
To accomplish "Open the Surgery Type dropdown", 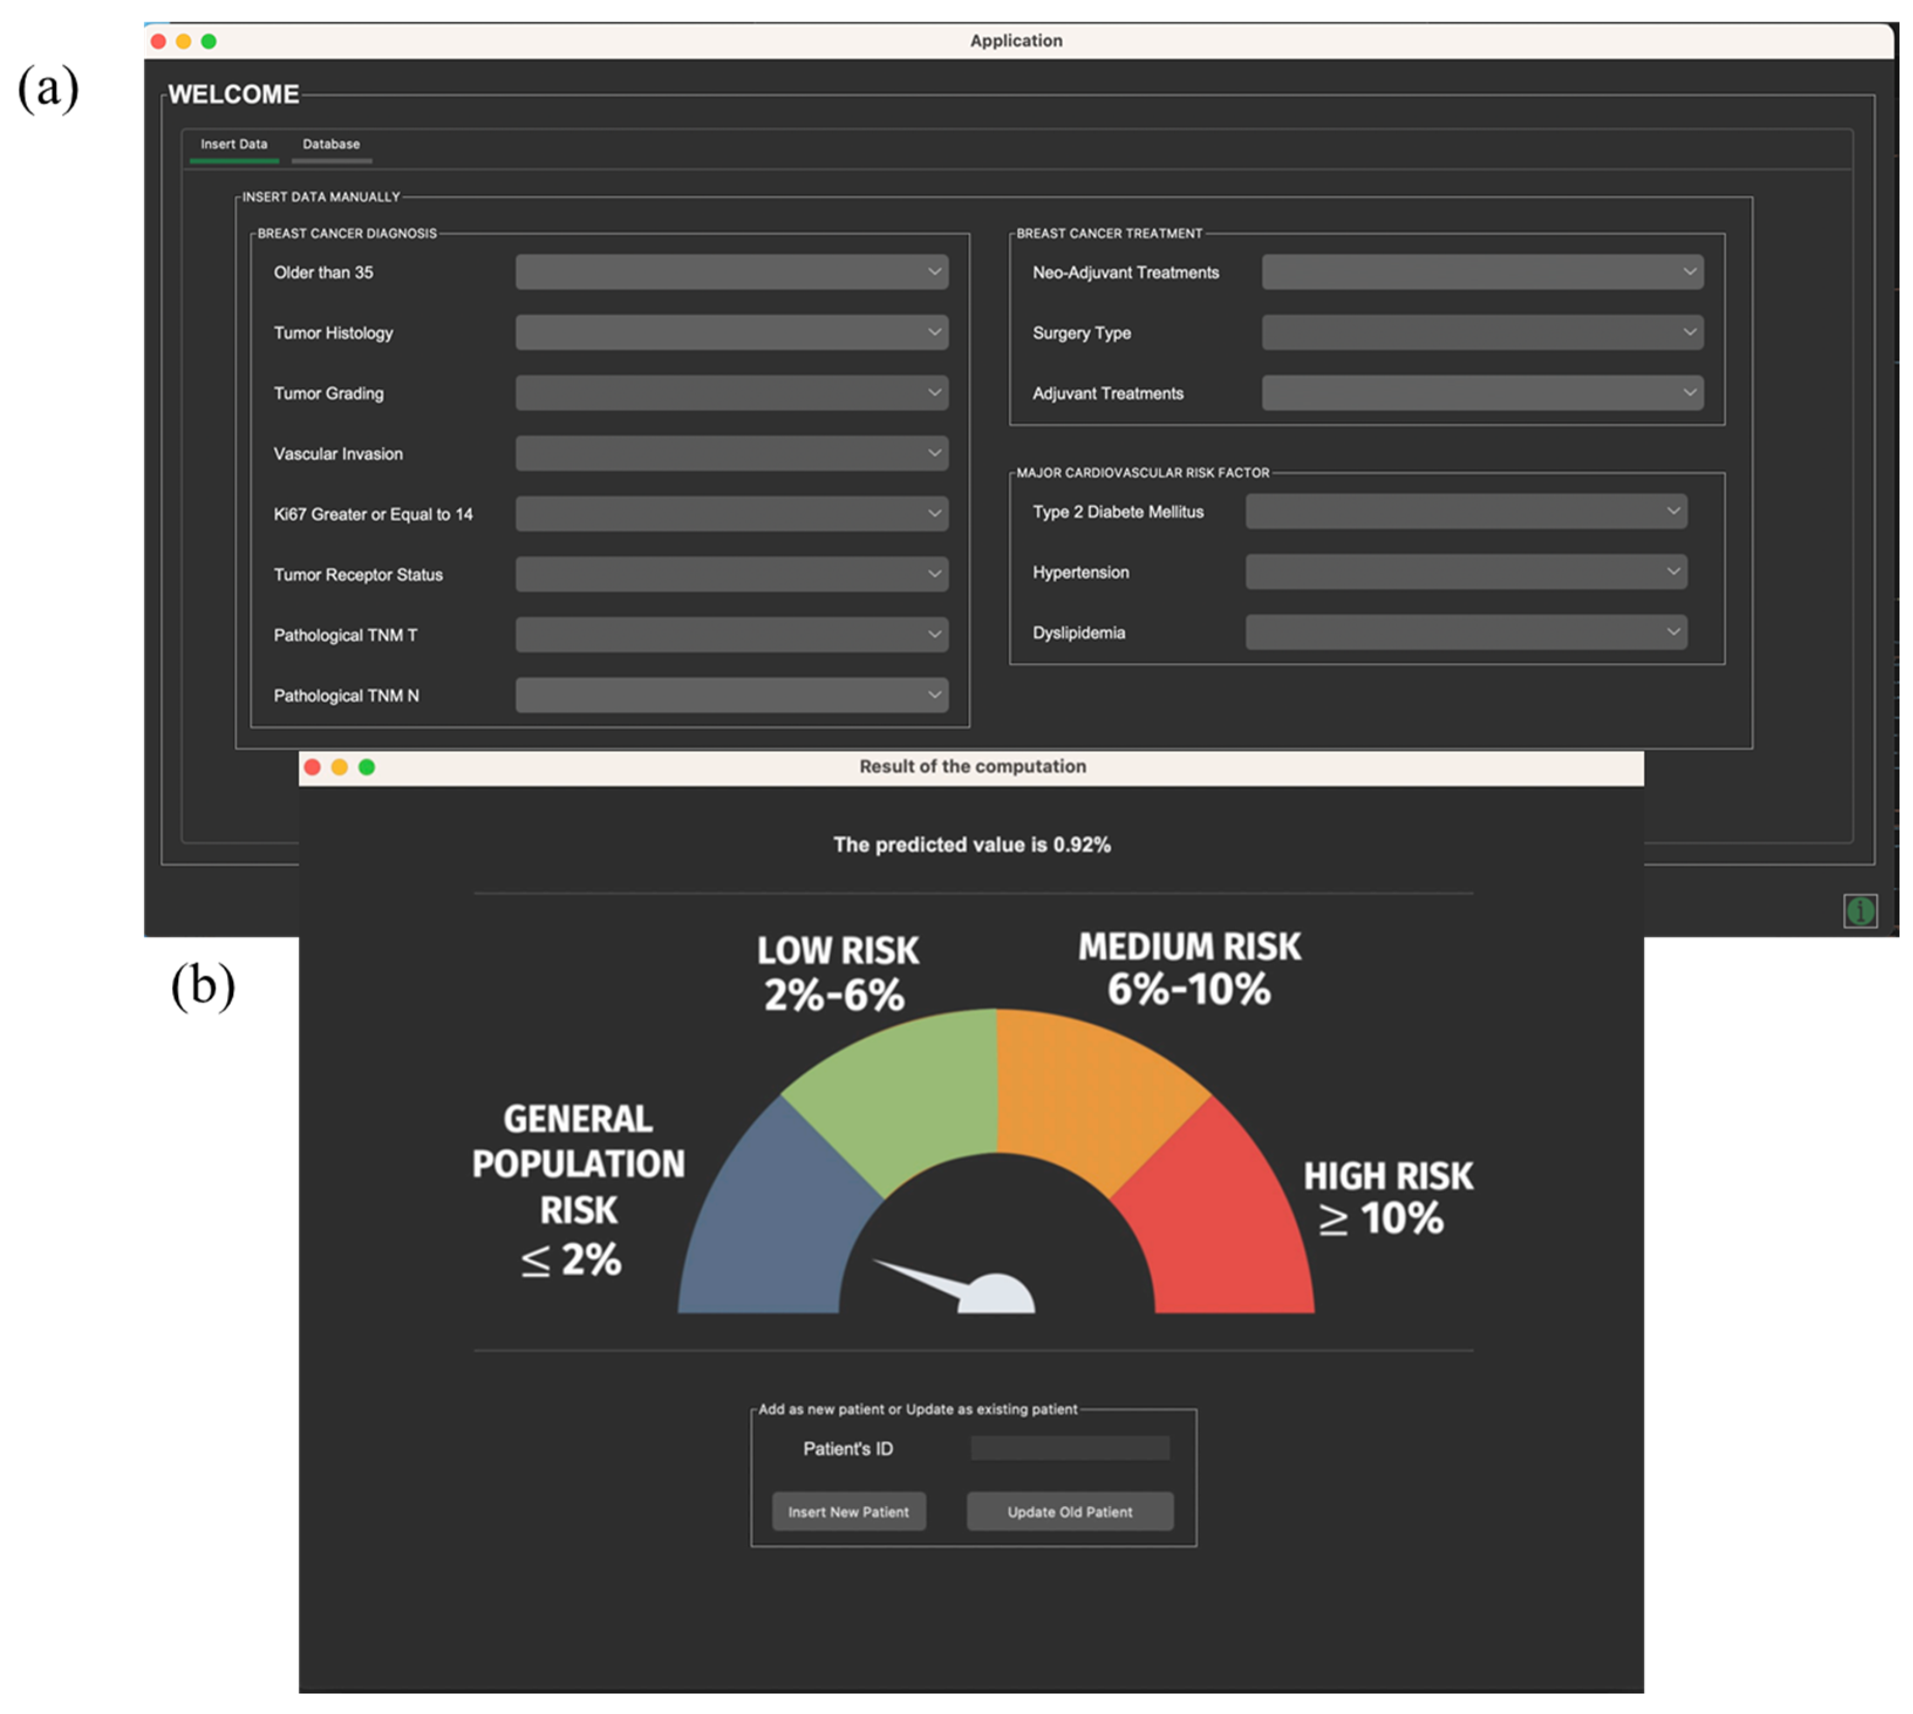I will 1482,333.
